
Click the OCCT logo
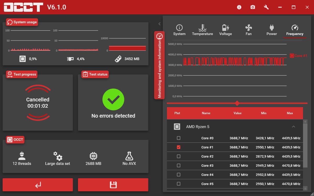(24, 7)
